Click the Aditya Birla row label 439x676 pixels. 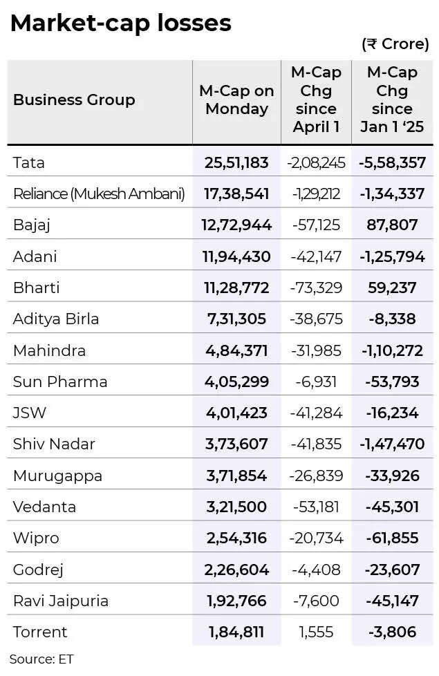coord(56,319)
